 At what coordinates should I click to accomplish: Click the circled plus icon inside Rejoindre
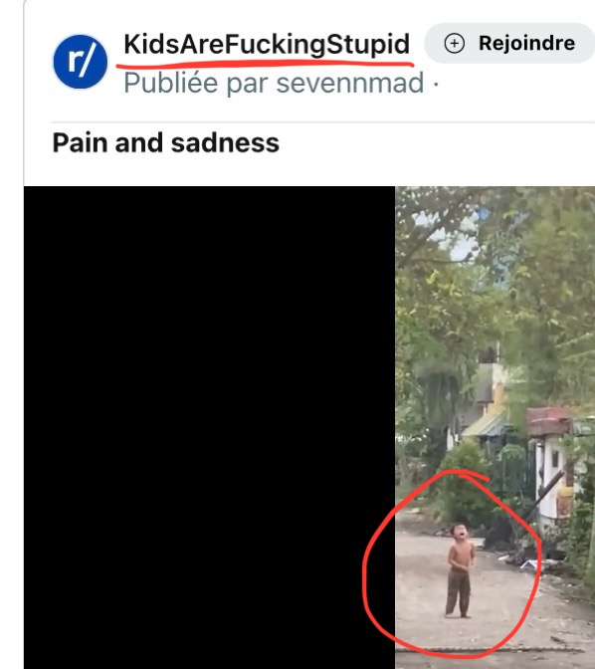pos(455,44)
